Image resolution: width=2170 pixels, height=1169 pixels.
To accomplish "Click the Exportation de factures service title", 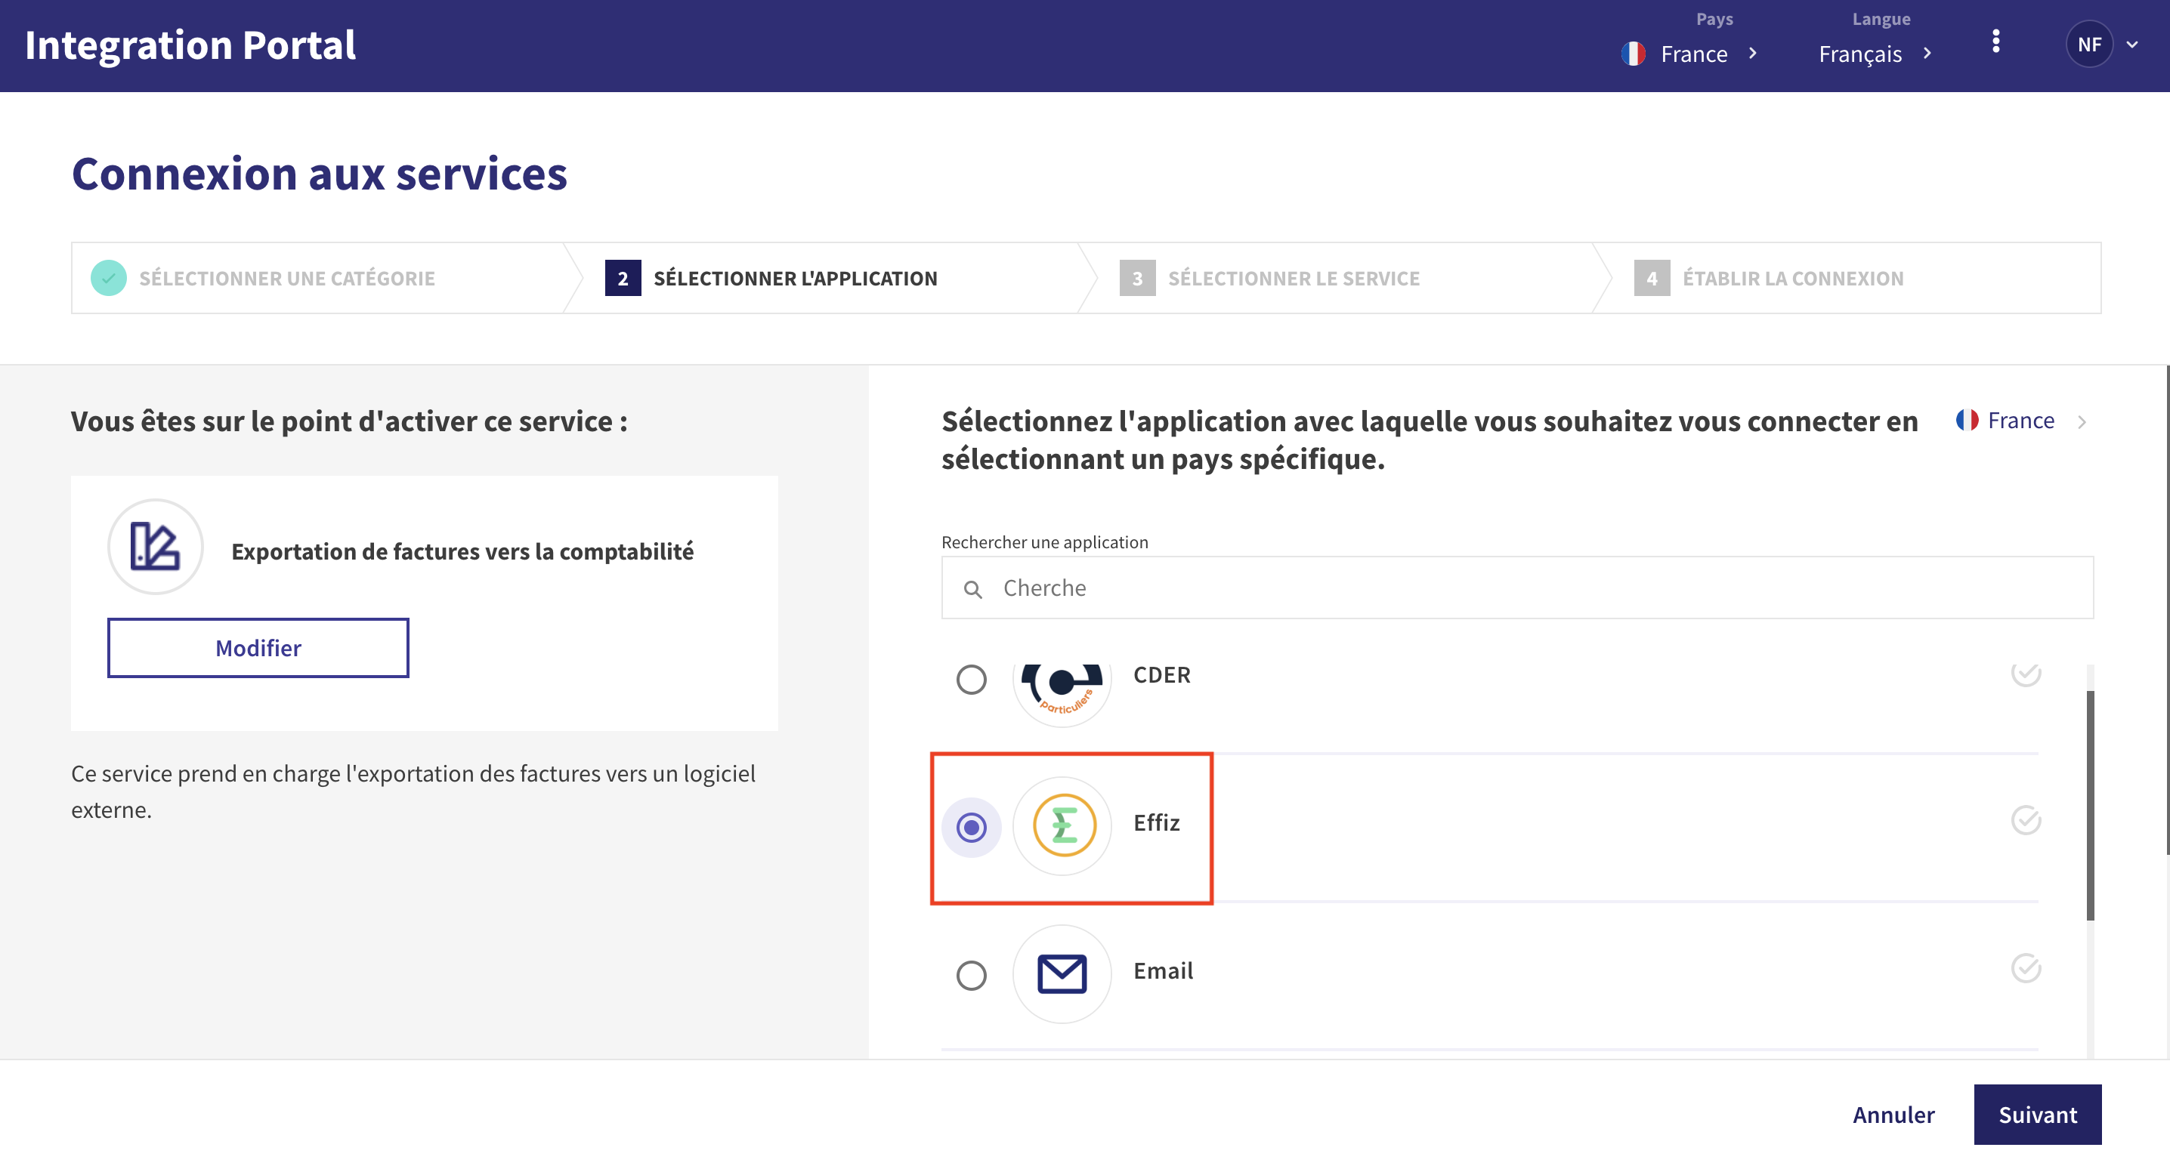I will [x=462, y=551].
